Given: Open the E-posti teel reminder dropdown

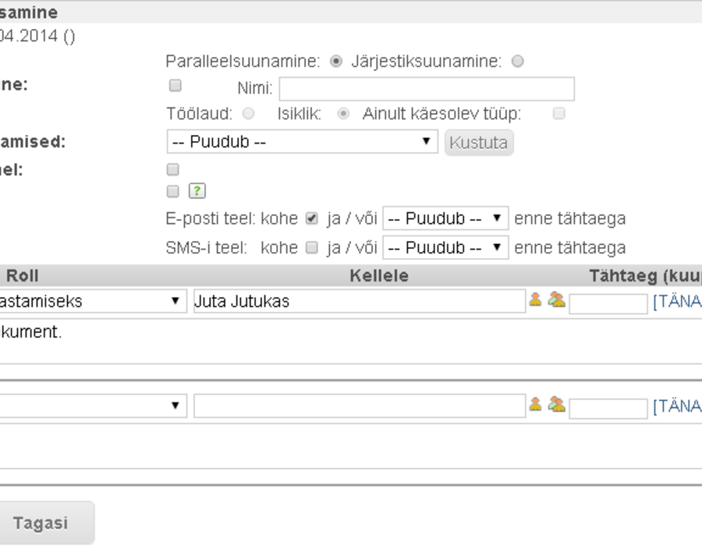Looking at the screenshot, I should pyautogui.click(x=445, y=218).
